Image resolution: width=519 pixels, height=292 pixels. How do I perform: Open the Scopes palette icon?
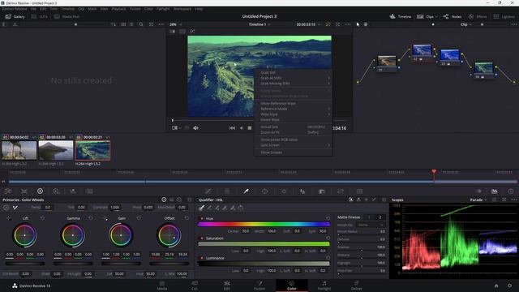(494, 191)
